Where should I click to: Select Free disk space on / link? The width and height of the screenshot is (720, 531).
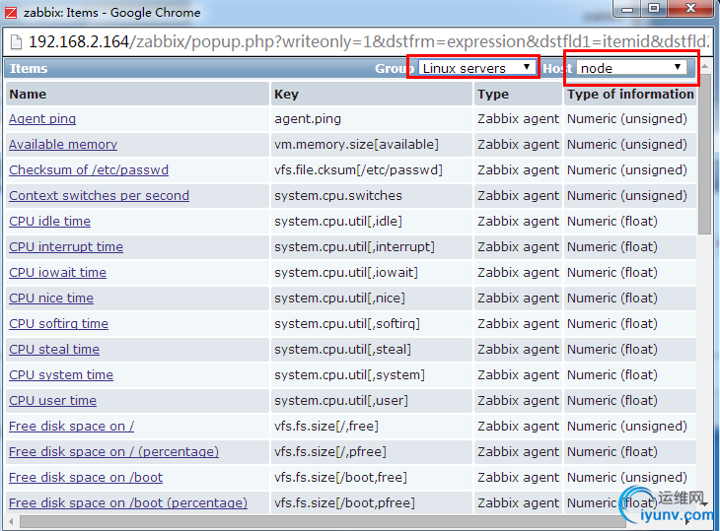point(72,426)
